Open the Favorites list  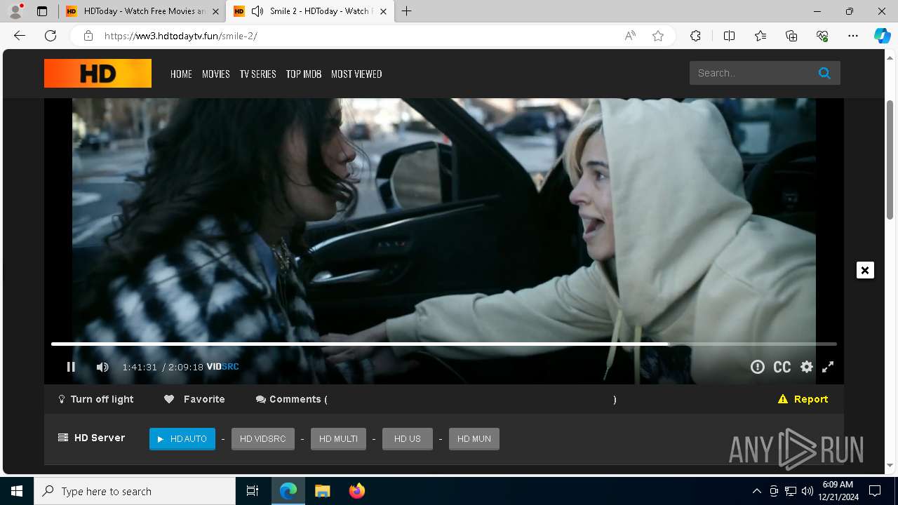click(x=760, y=36)
